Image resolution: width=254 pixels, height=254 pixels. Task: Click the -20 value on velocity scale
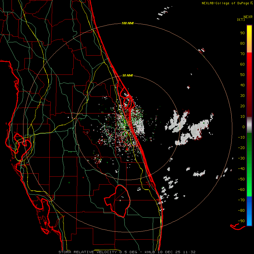click(x=241, y=148)
